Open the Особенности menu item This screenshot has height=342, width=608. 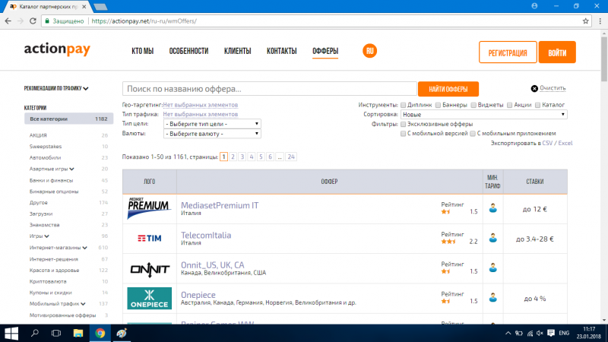coord(188,51)
